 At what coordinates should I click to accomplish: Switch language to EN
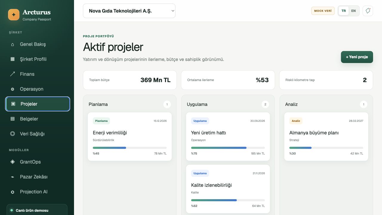point(353,11)
